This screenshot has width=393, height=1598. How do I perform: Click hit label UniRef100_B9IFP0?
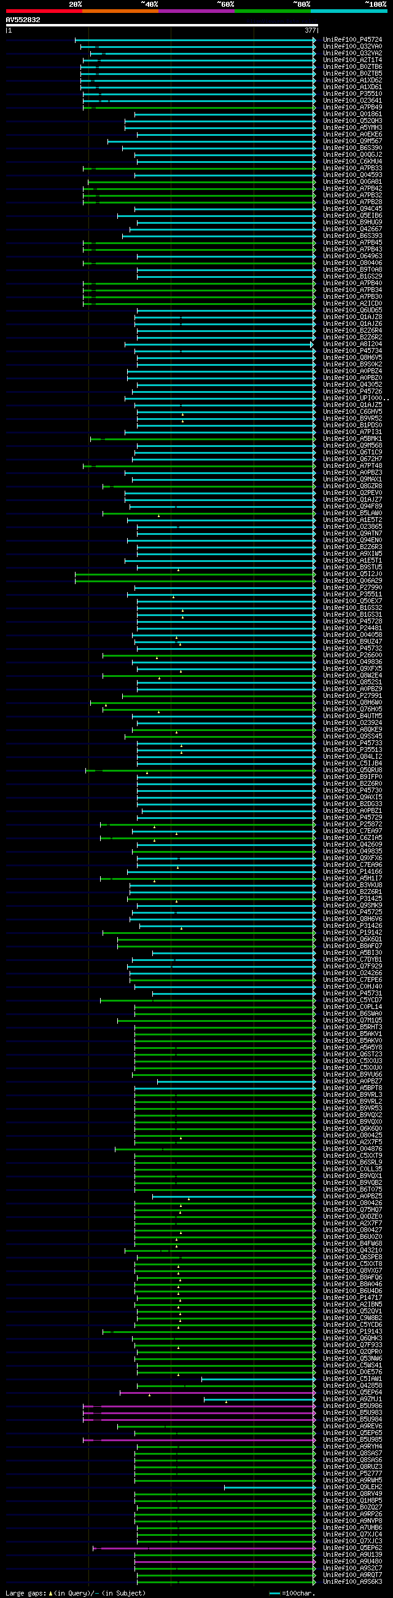[352, 777]
